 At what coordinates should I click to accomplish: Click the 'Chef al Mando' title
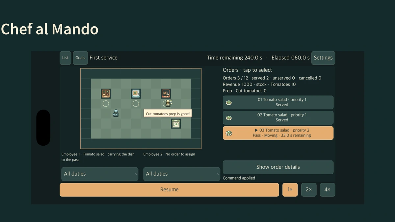click(x=50, y=29)
